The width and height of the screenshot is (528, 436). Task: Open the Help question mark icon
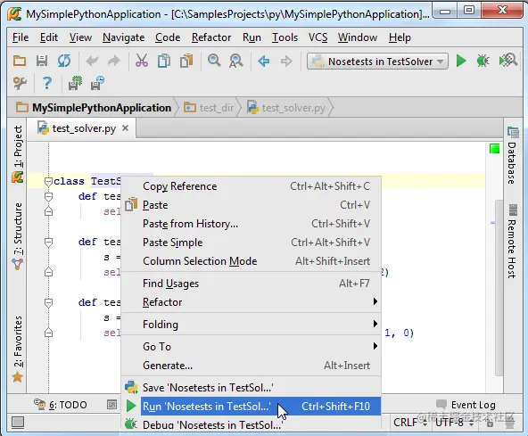pos(47,83)
